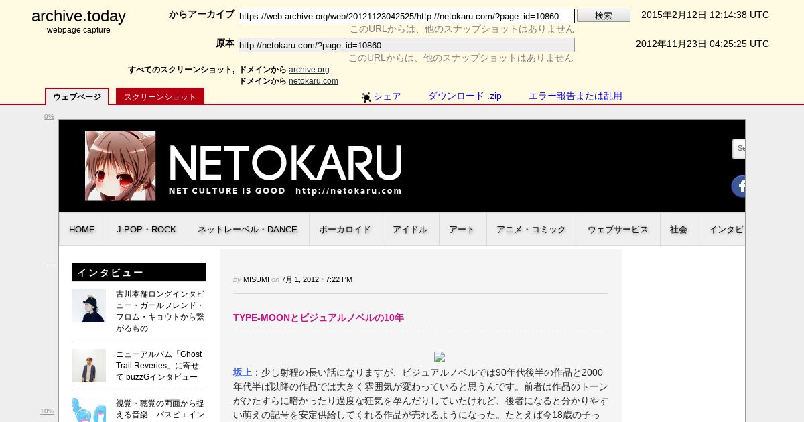The height and width of the screenshot is (422, 804).
Task: Open the アート menu item
Action: (x=462, y=229)
